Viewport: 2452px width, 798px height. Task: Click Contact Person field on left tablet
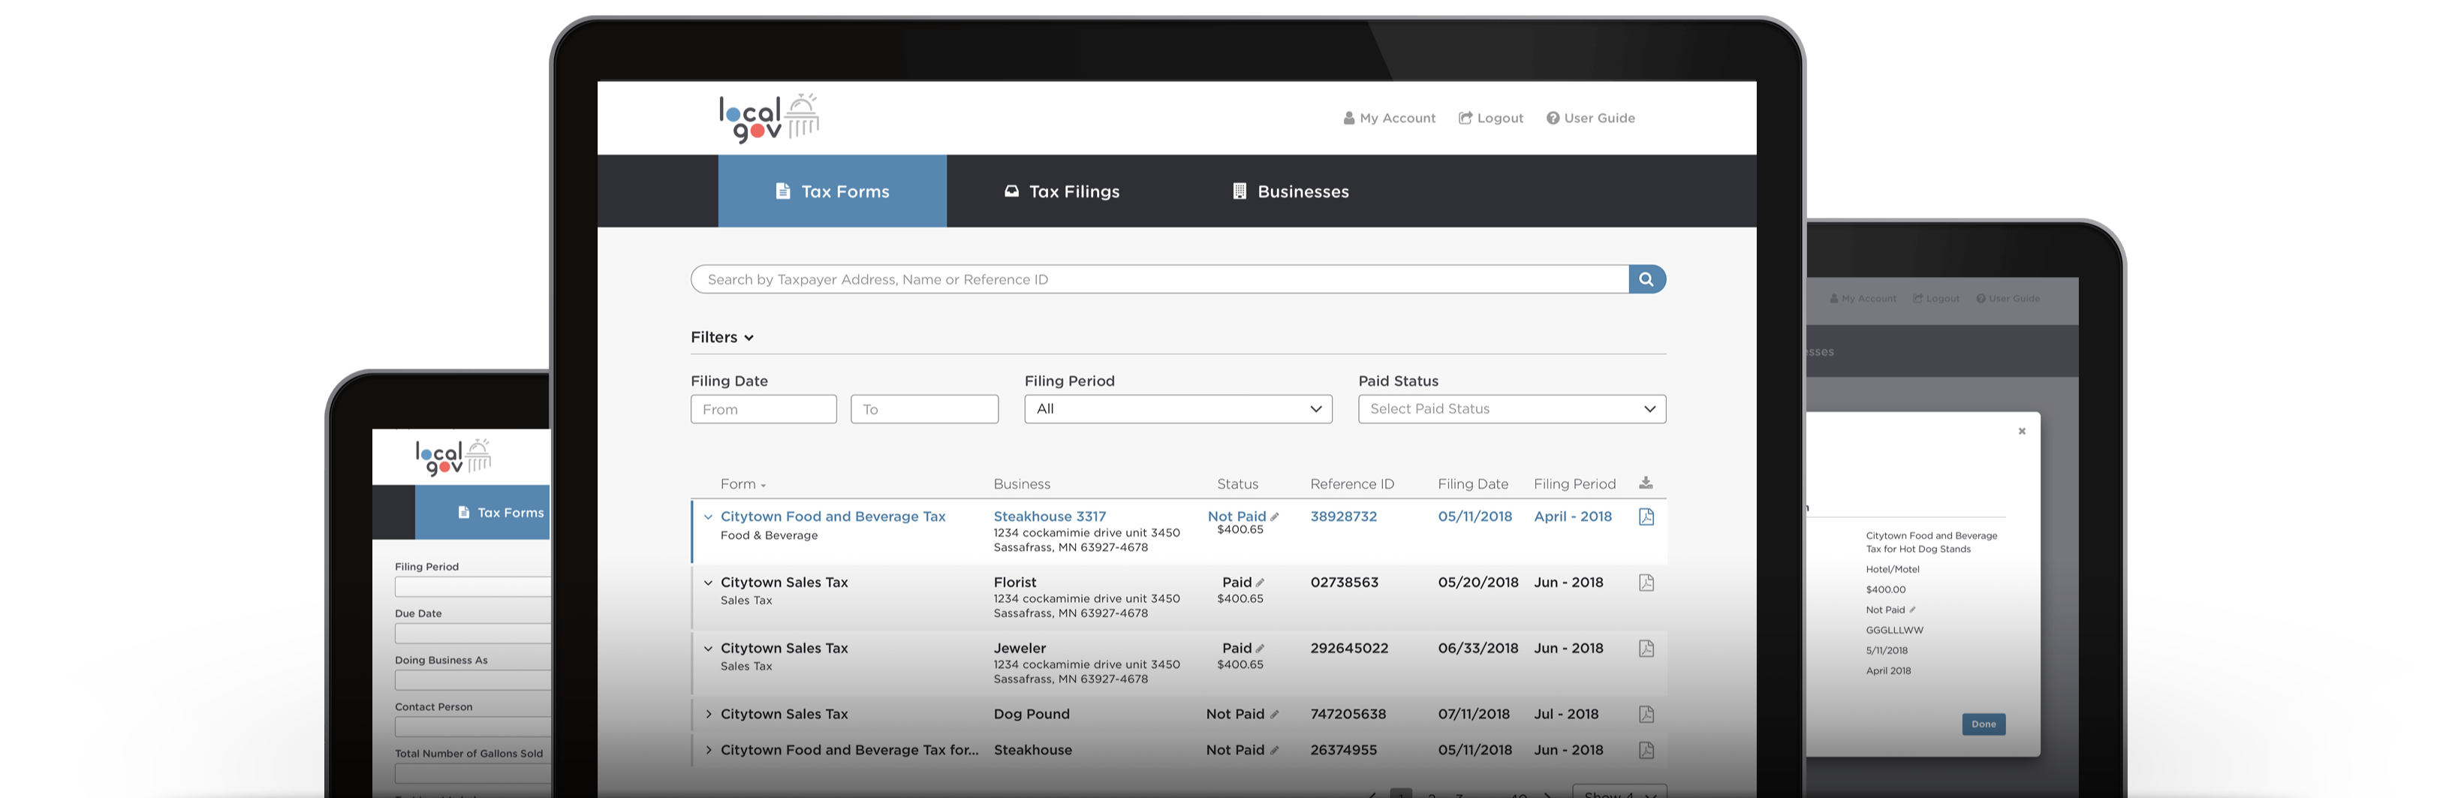click(x=472, y=727)
